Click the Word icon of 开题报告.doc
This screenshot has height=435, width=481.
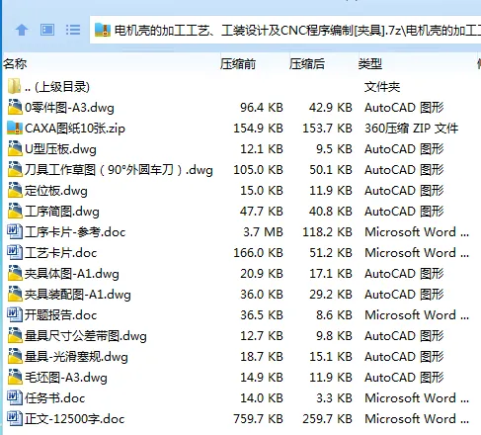point(15,314)
